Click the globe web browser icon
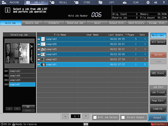This screenshot has height=126, width=168. click(148, 2)
